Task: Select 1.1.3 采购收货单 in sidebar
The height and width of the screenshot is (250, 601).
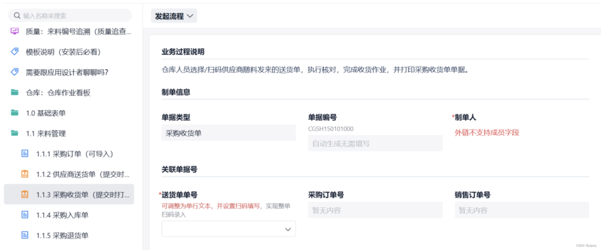Action: (x=69, y=195)
